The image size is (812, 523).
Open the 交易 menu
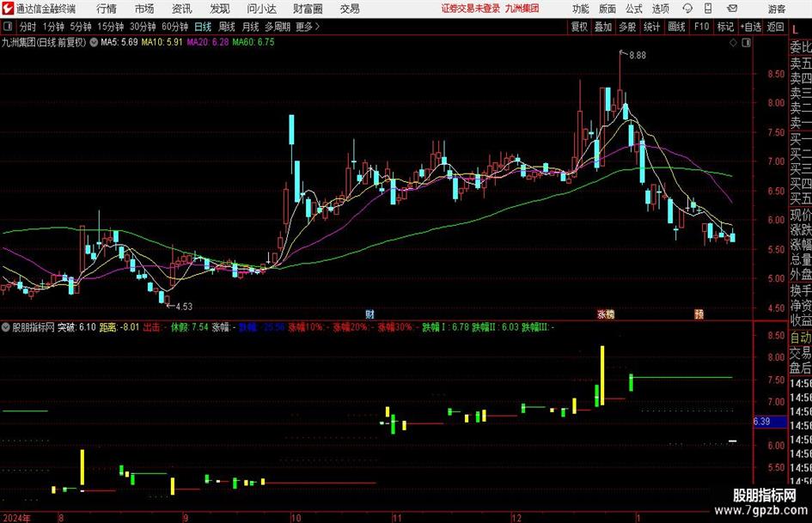[350, 9]
